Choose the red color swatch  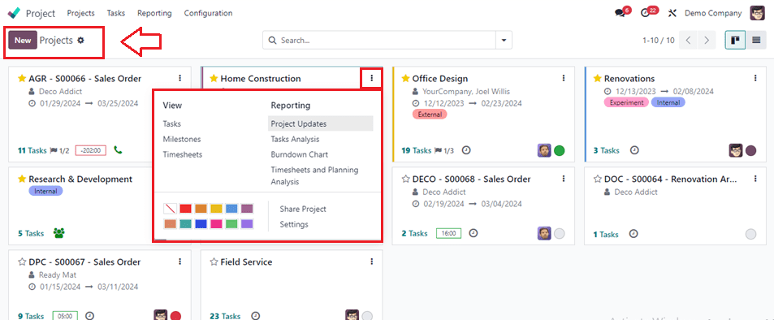point(186,209)
